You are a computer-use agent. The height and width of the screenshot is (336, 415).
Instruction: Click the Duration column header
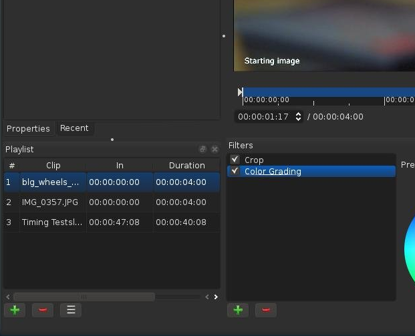click(187, 166)
